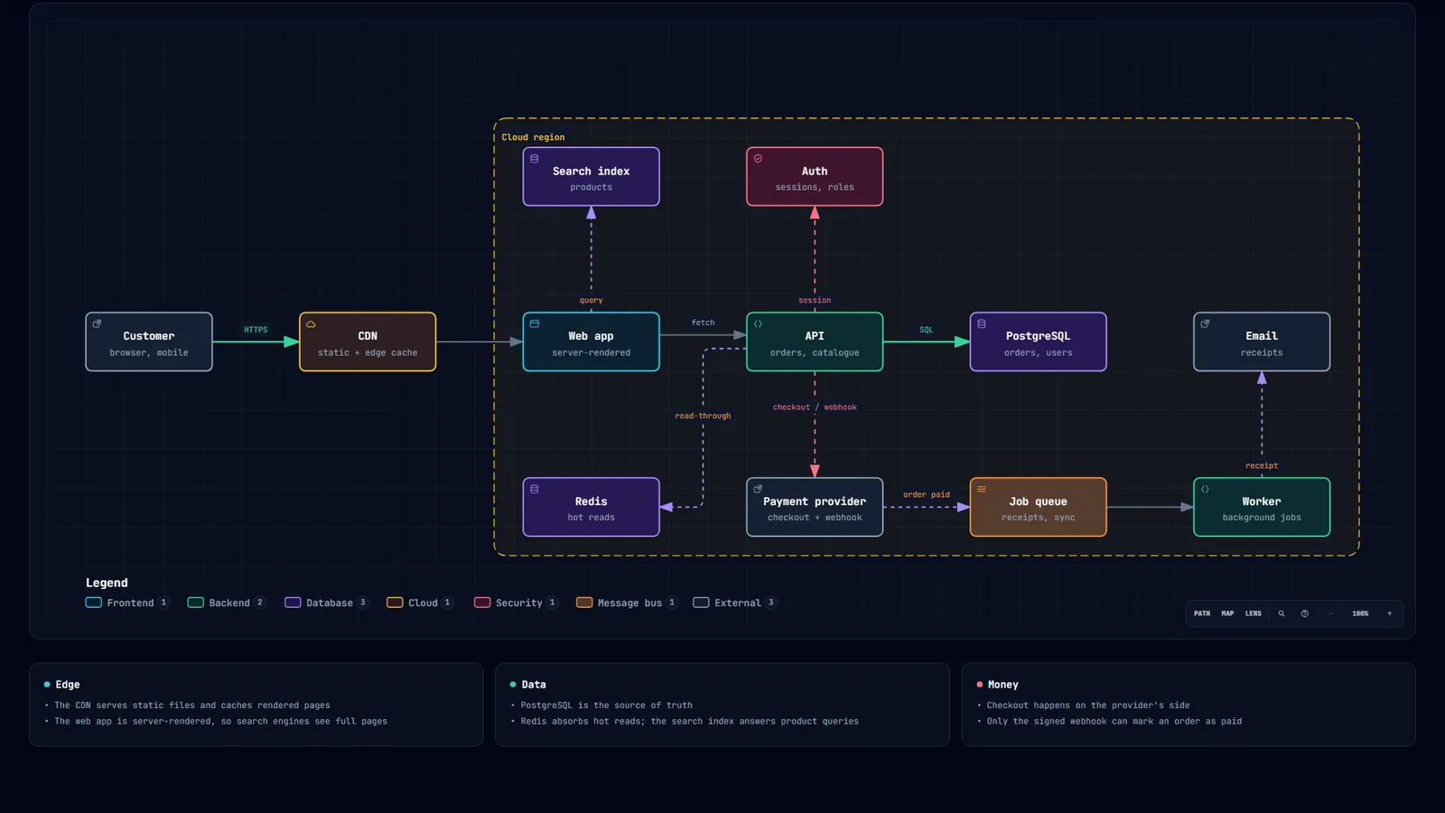Click 'The CDN serves static files' note
Viewport: 1445px width, 813px height.
[192, 706]
